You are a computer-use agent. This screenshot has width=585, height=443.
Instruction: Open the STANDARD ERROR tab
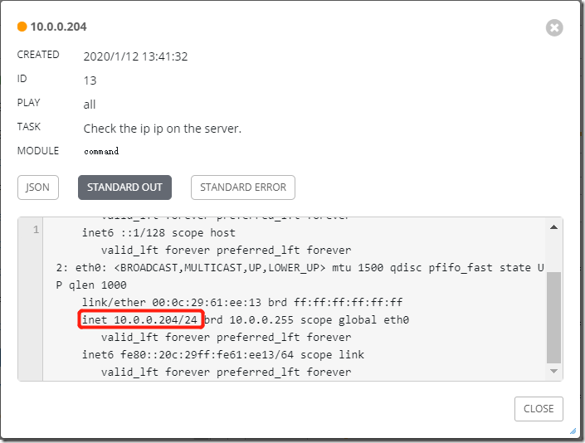pyautogui.click(x=243, y=187)
